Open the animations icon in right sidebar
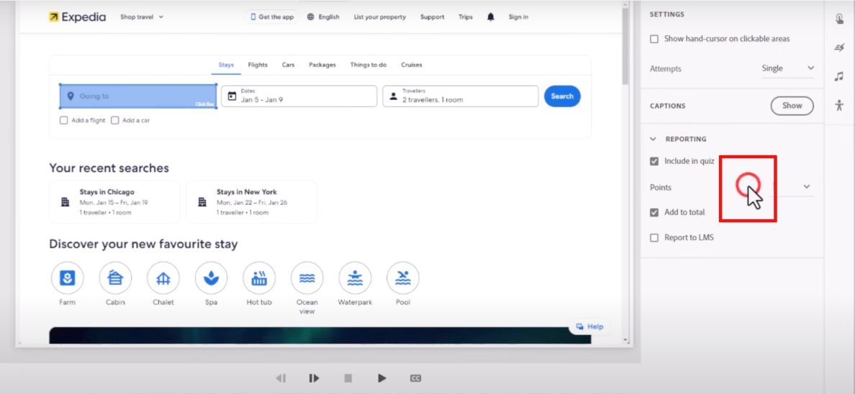The height and width of the screenshot is (394, 855). click(839, 48)
